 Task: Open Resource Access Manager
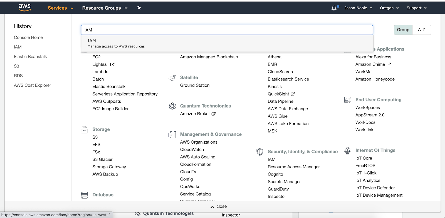tap(294, 167)
